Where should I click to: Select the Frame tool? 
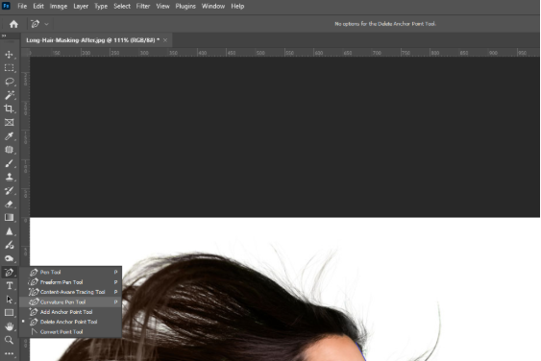10,122
